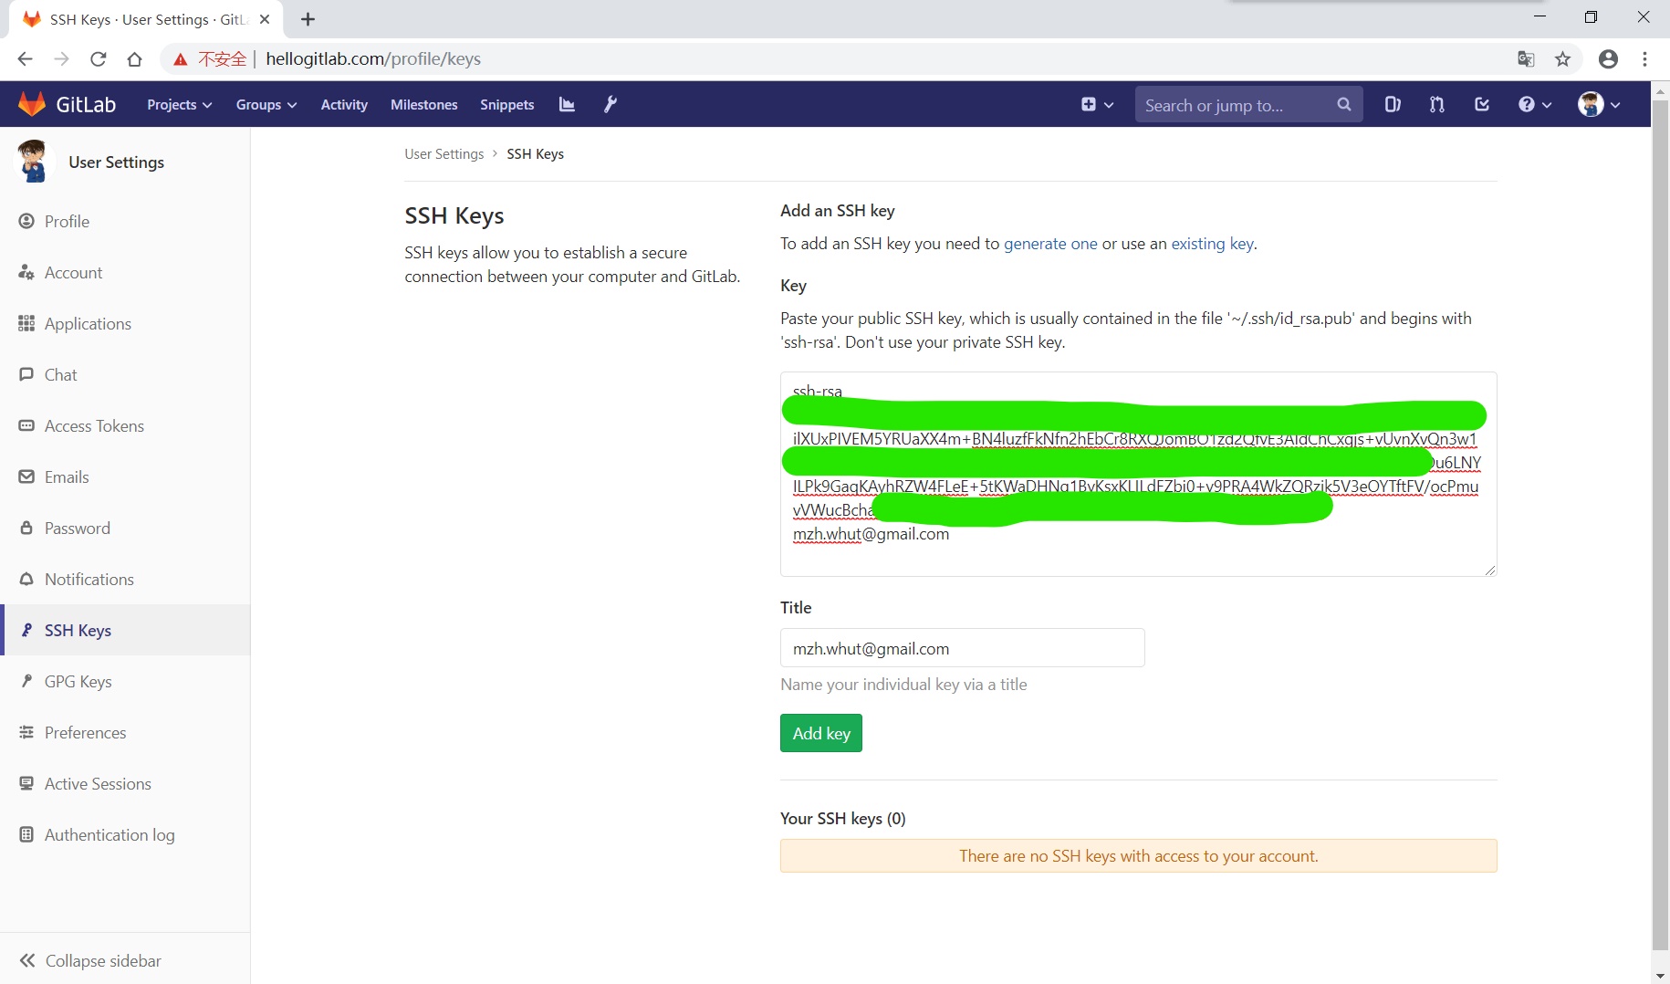
Task: Follow the generate one link
Action: (1050, 244)
